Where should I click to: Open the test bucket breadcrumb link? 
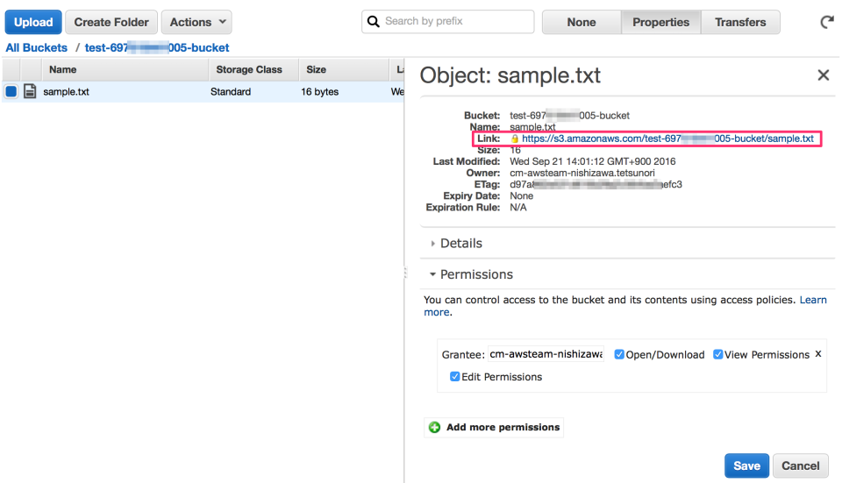click(157, 47)
